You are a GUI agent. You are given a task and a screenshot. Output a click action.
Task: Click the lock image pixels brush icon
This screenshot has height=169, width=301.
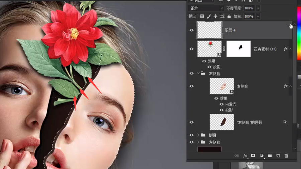[209, 16]
